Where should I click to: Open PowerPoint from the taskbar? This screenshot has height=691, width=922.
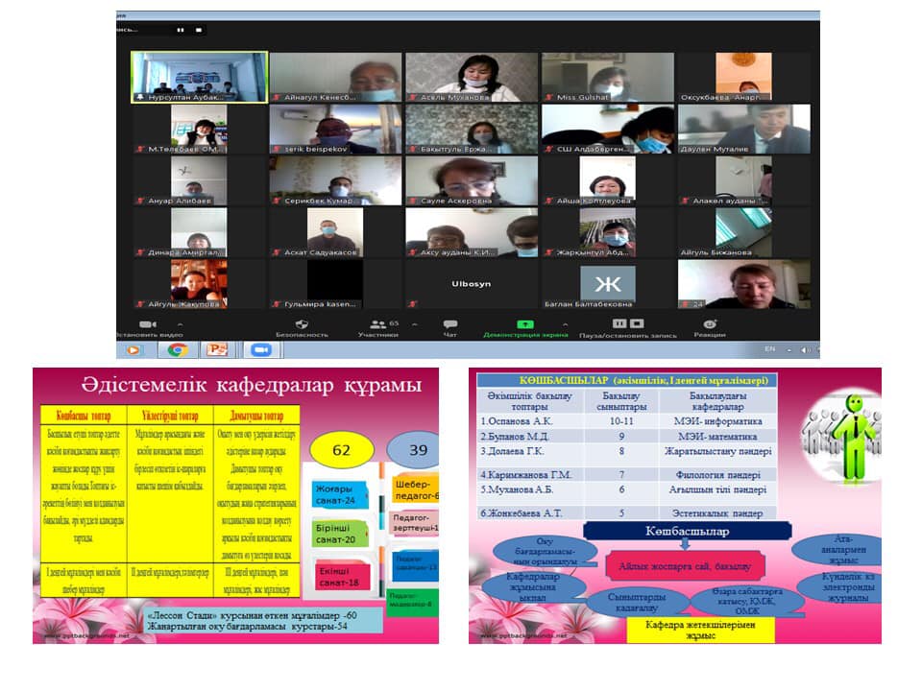coord(217,349)
